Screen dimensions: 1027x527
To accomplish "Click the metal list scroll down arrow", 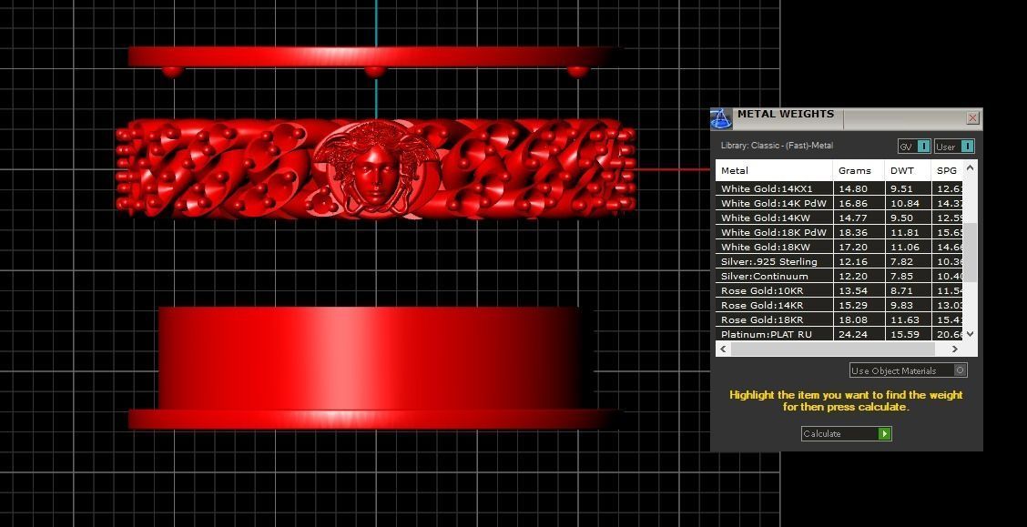I will (970, 334).
